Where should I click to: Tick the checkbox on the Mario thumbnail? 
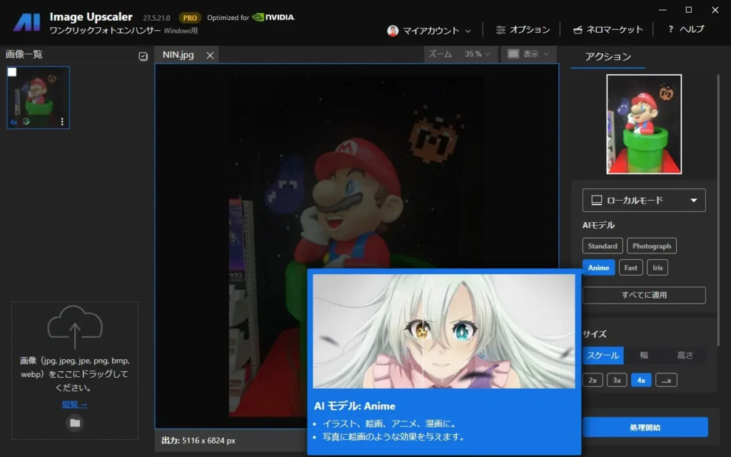pos(12,72)
